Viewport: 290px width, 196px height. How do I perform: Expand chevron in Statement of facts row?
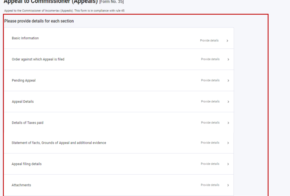point(228,143)
